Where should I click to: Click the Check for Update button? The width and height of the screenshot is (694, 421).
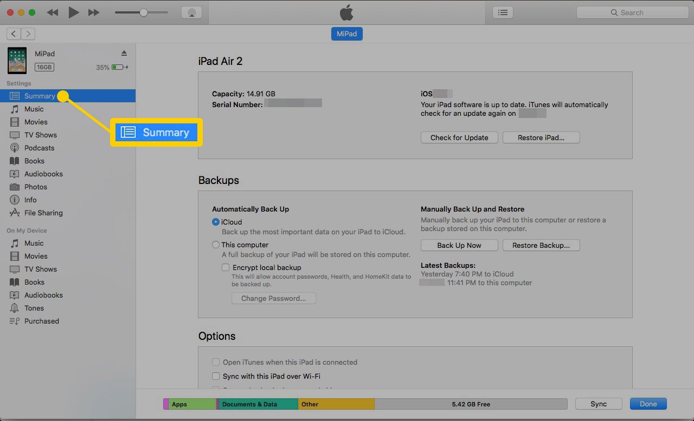tap(459, 137)
